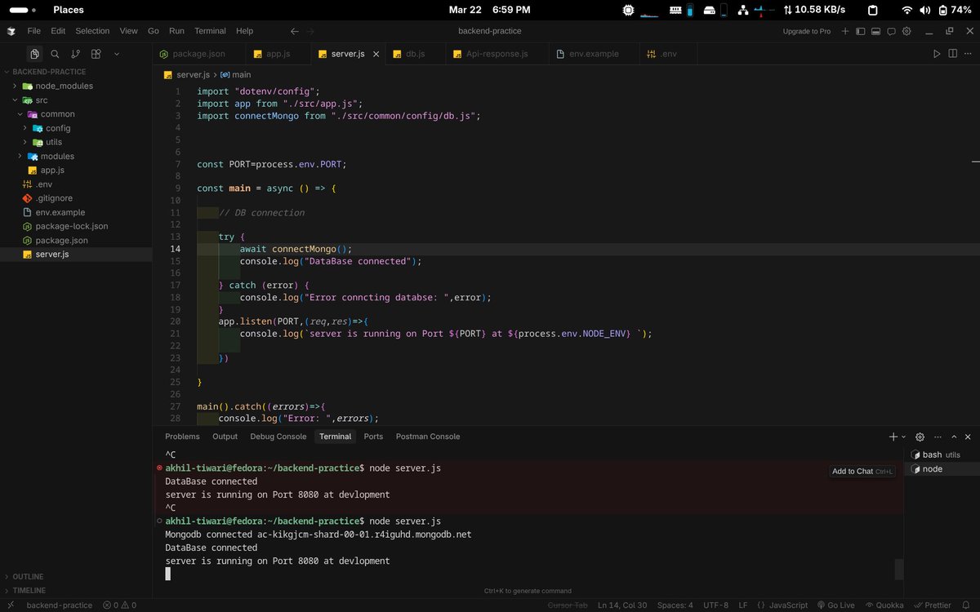Change indentation Spaces: 4
Screen dimensions: 980x612
click(675, 605)
